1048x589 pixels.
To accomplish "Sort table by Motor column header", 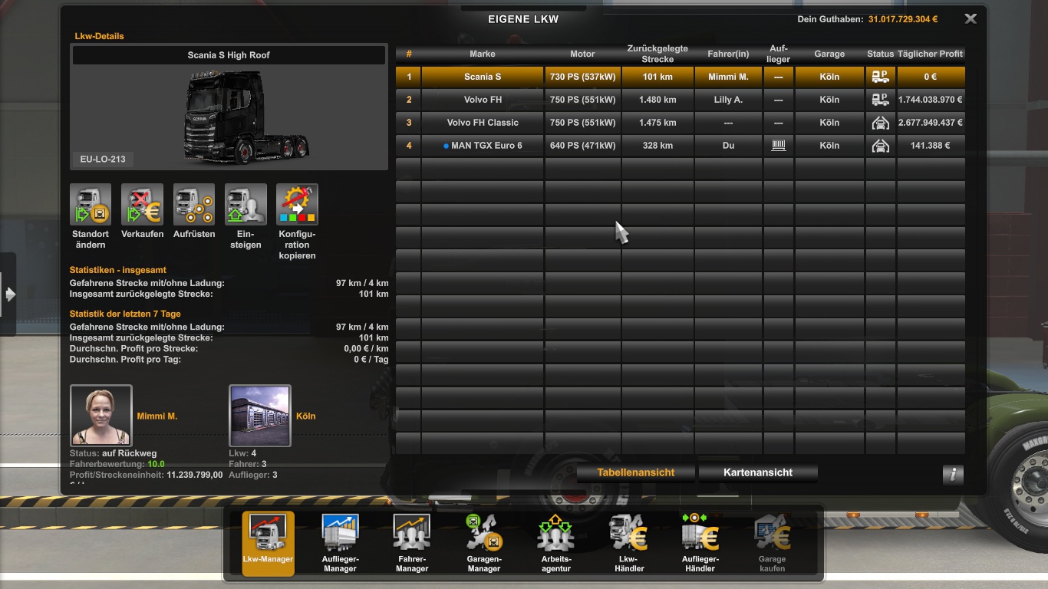I will (x=582, y=54).
